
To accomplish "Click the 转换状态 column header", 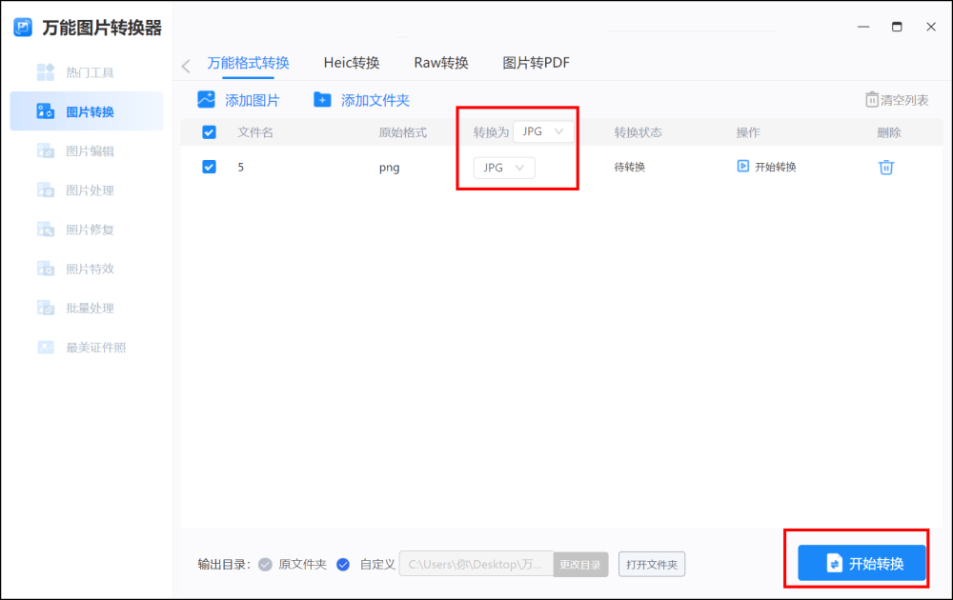I will [639, 132].
